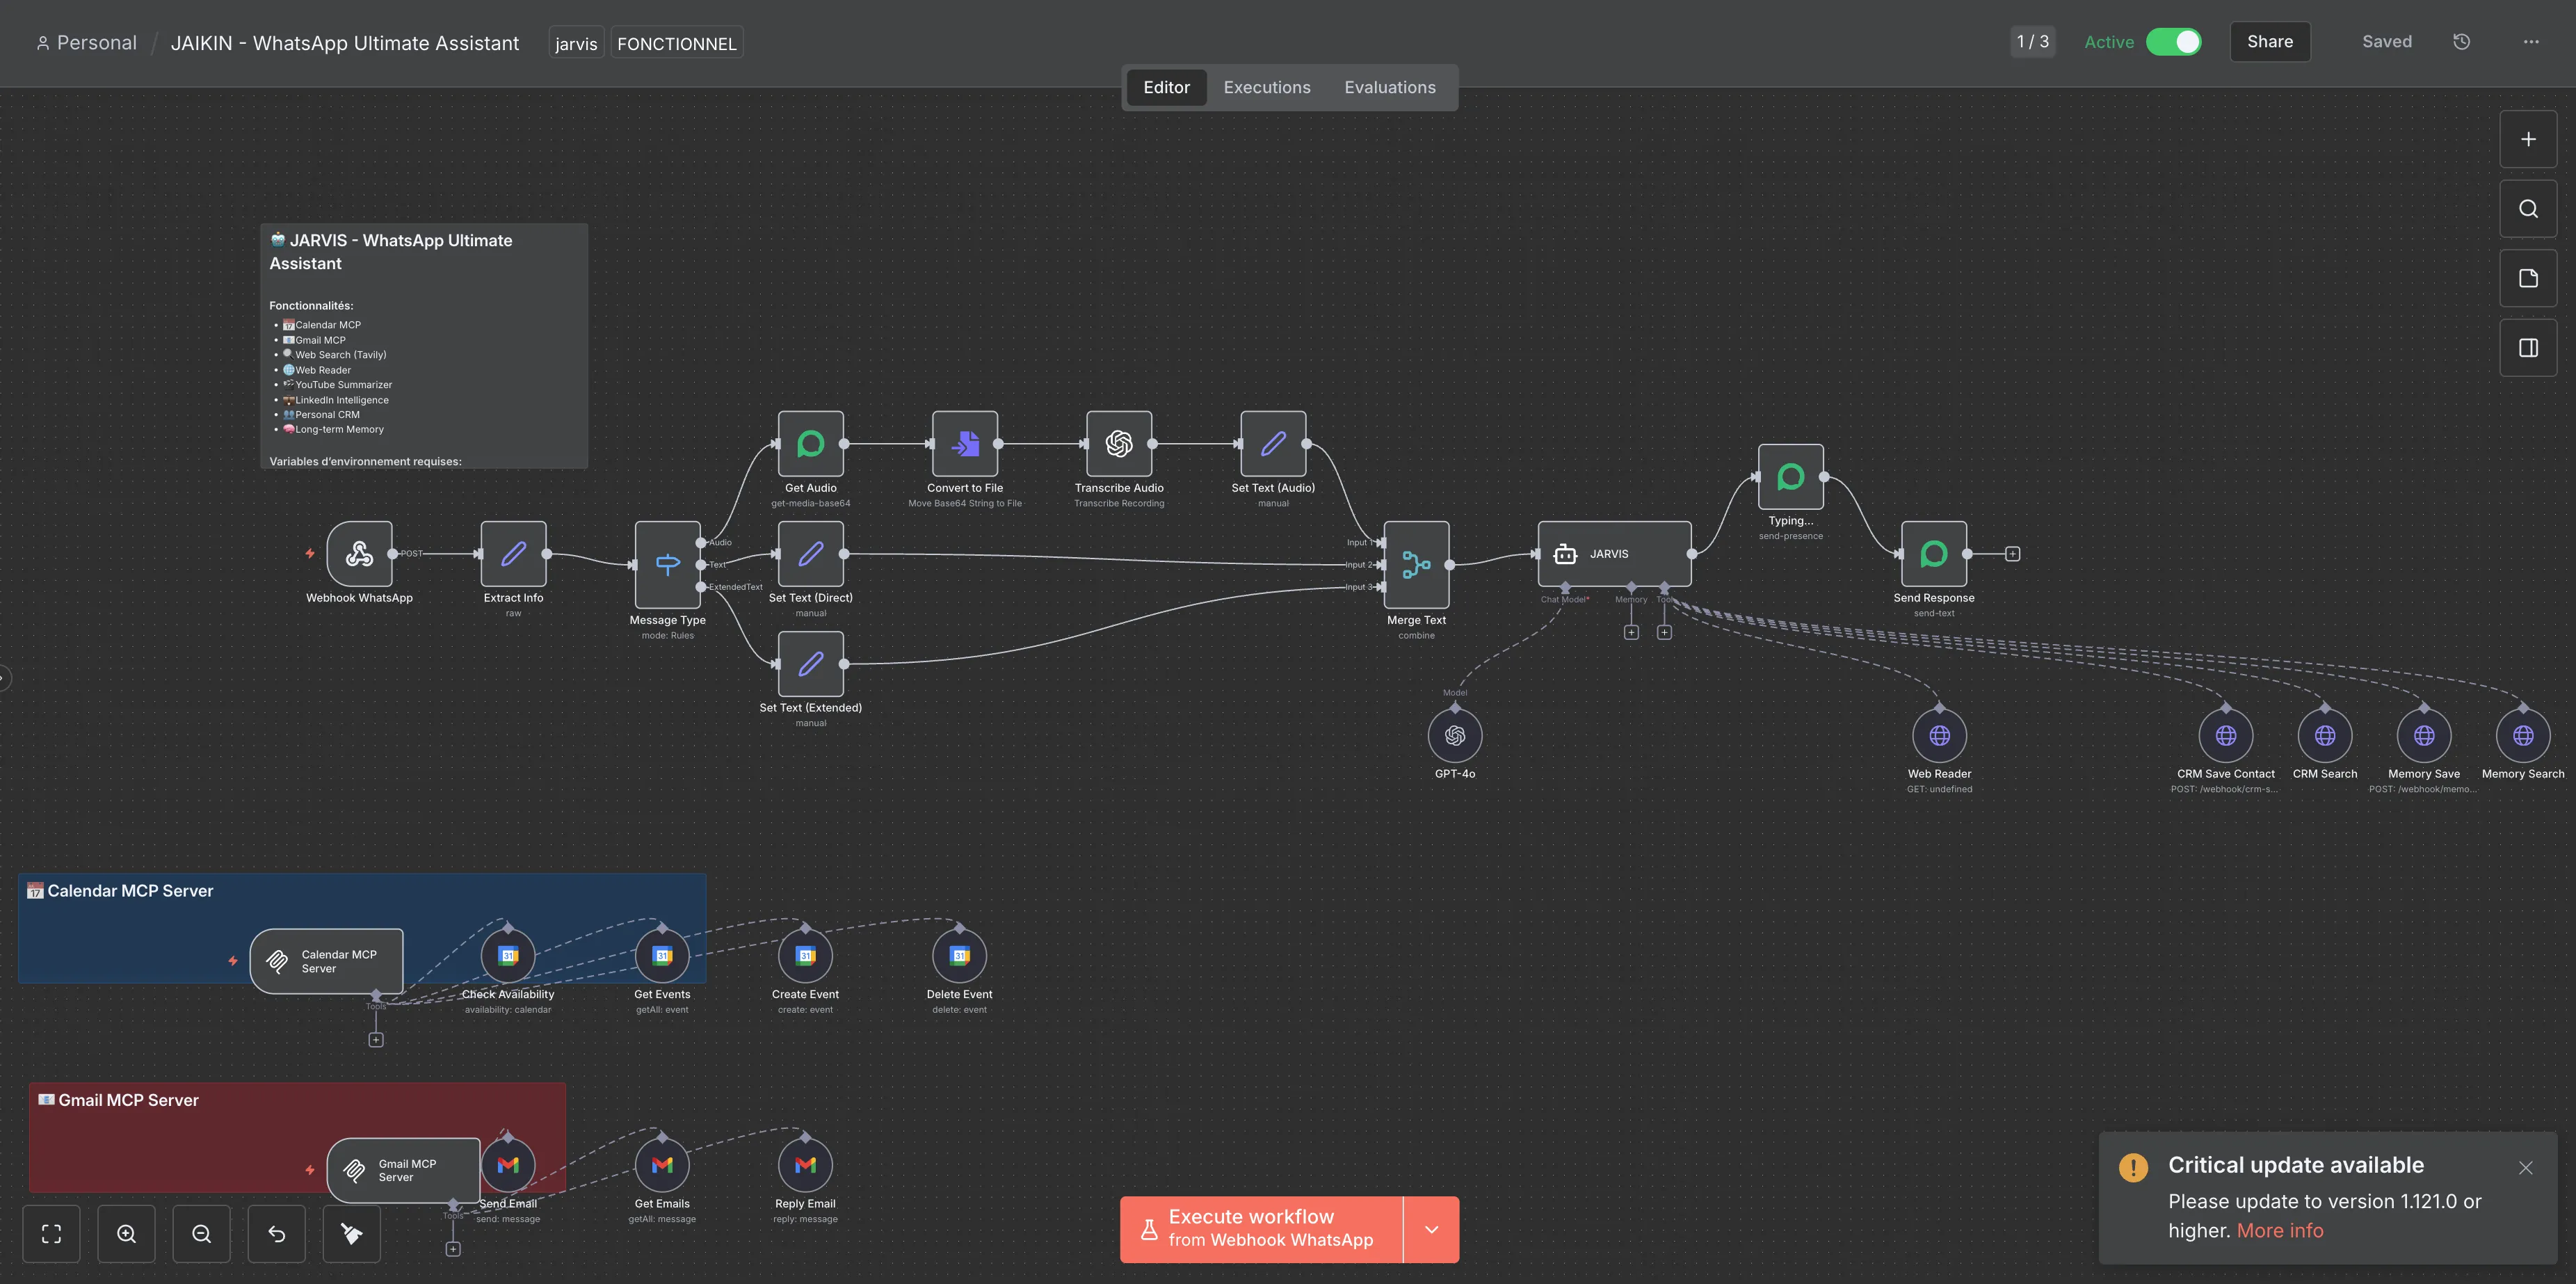Switch to the Evaluations tab
Image resolution: width=2576 pixels, height=1284 pixels.
pyautogui.click(x=1389, y=87)
